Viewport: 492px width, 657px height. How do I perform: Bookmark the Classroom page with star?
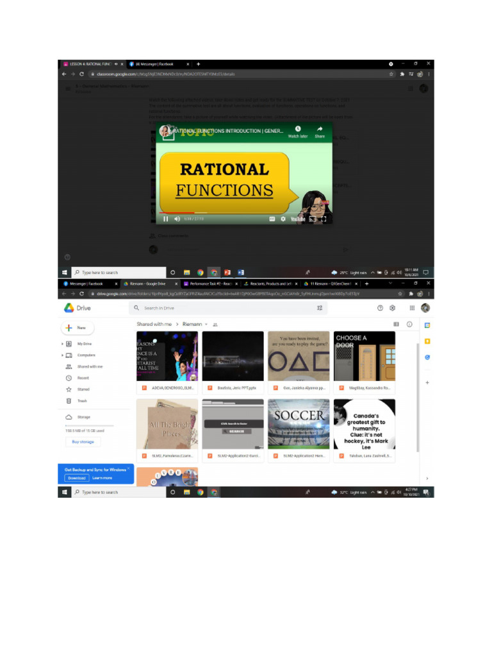(391, 74)
